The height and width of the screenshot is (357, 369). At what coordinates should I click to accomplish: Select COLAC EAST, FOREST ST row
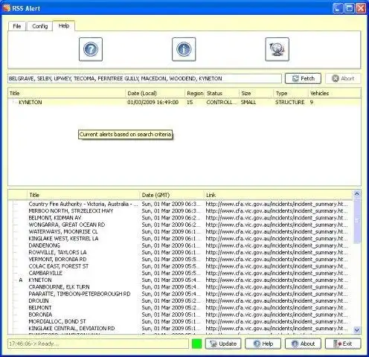[180, 266]
